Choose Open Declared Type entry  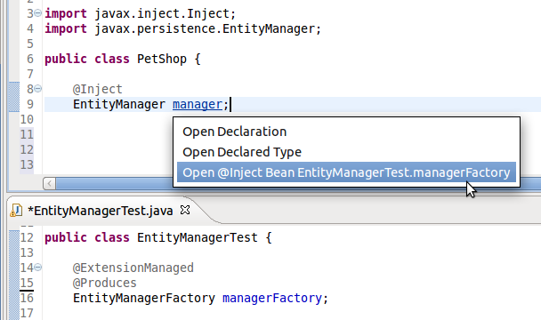coord(242,152)
